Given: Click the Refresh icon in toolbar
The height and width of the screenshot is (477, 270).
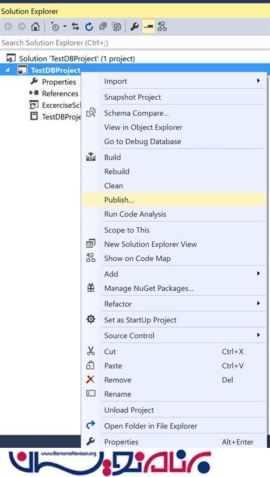Looking at the screenshot, I should click(89, 27).
